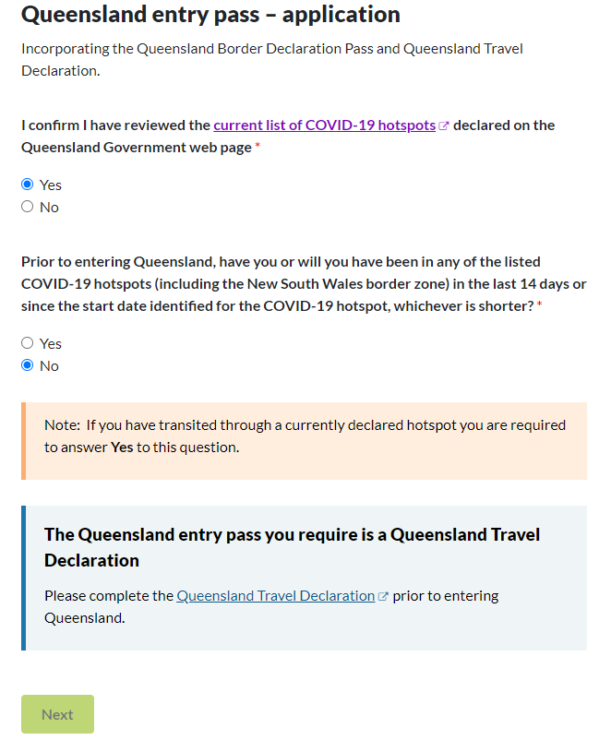The height and width of the screenshot is (752, 611).
Task: Select Yes for having been in a hotspot
Action: point(27,342)
